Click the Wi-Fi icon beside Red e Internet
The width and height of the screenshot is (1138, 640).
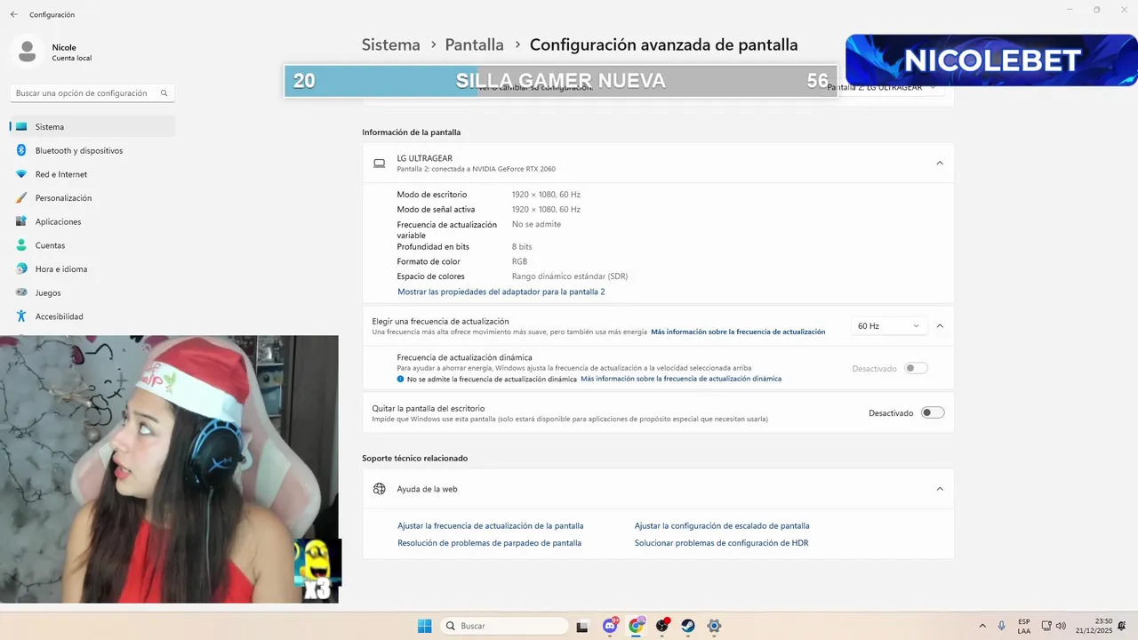click(21, 174)
